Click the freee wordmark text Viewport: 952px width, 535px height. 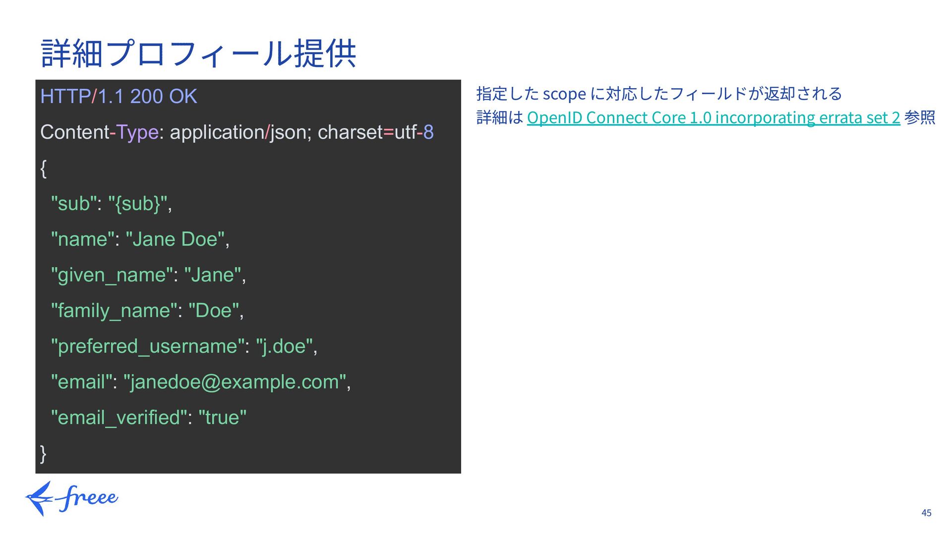click(x=88, y=497)
